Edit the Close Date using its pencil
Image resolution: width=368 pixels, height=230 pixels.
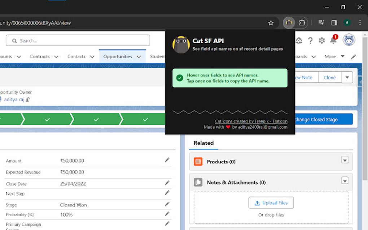point(167,183)
